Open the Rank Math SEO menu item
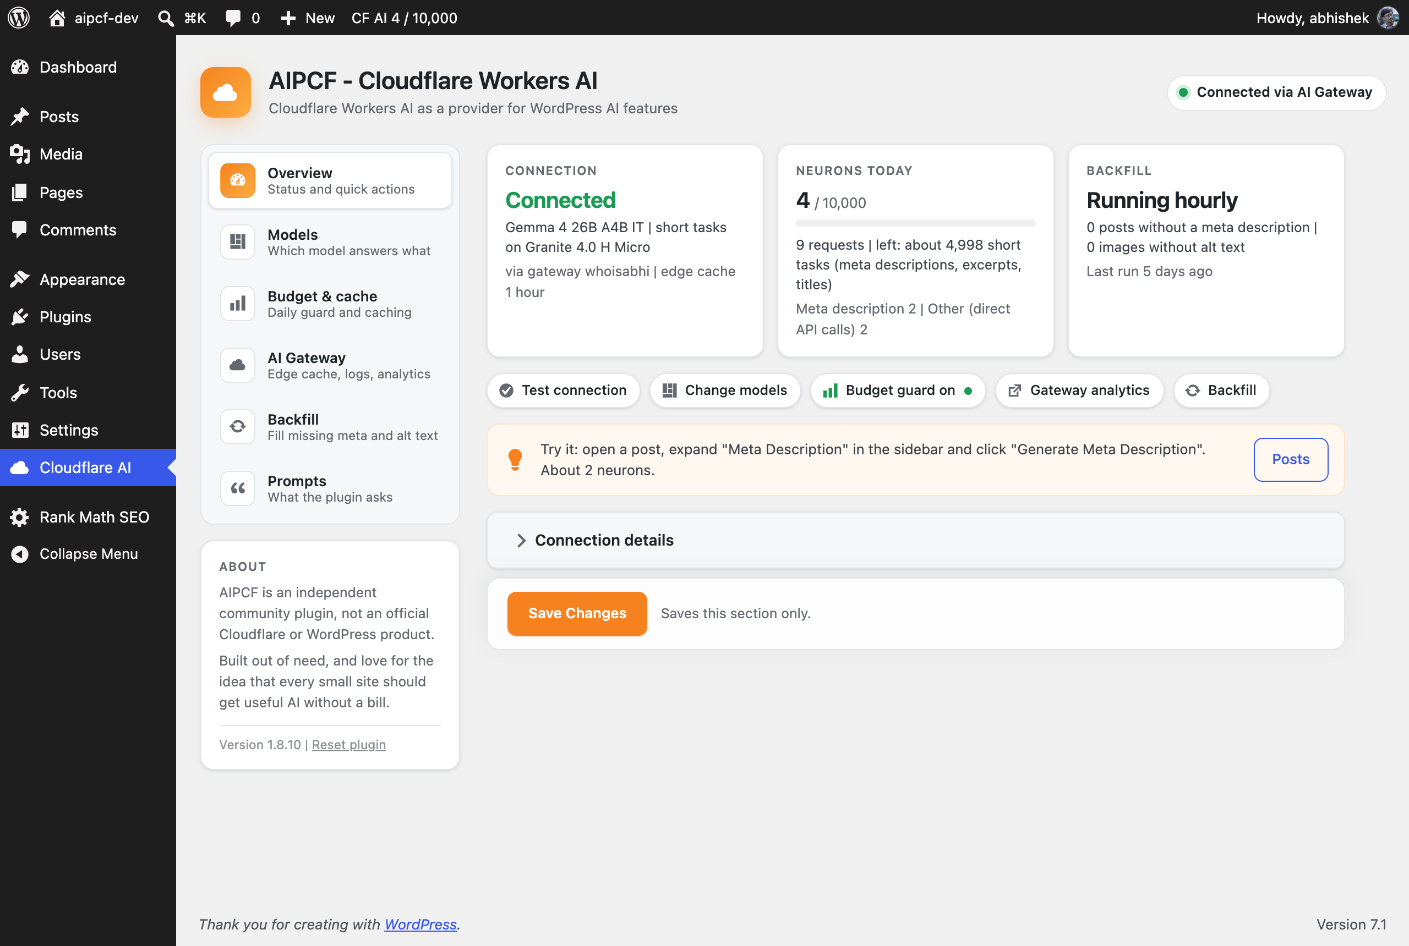 click(x=88, y=517)
